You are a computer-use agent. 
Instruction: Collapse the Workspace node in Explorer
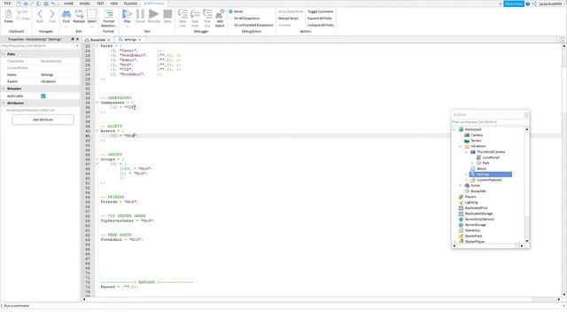(454, 129)
